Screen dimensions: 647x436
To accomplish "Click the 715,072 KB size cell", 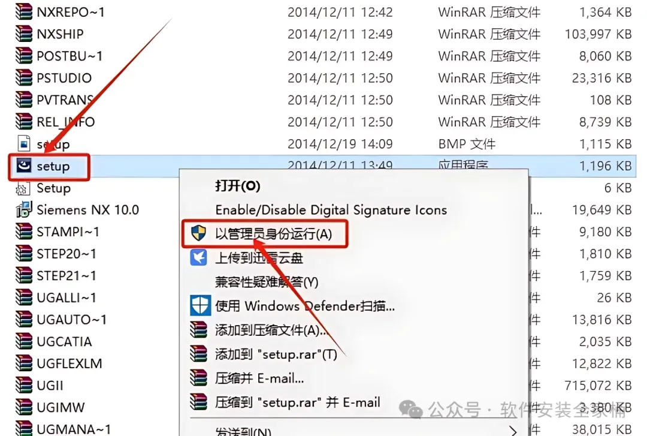I will (x=598, y=385).
